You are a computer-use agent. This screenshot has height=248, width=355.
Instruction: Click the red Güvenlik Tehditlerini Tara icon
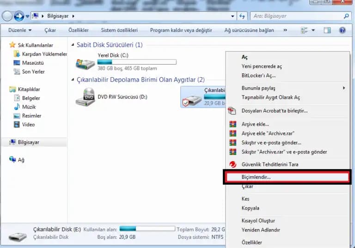coord(233,164)
